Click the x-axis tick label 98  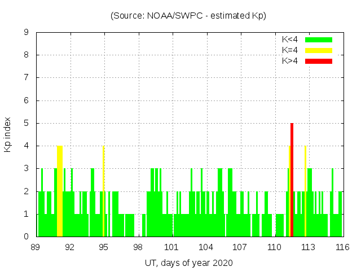pyautogui.click(x=138, y=247)
